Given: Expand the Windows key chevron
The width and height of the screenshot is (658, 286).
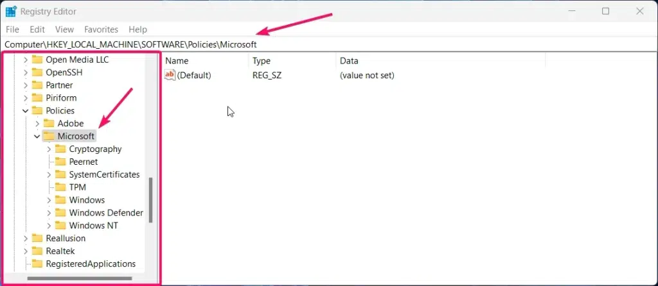Looking at the screenshot, I should tap(49, 200).
